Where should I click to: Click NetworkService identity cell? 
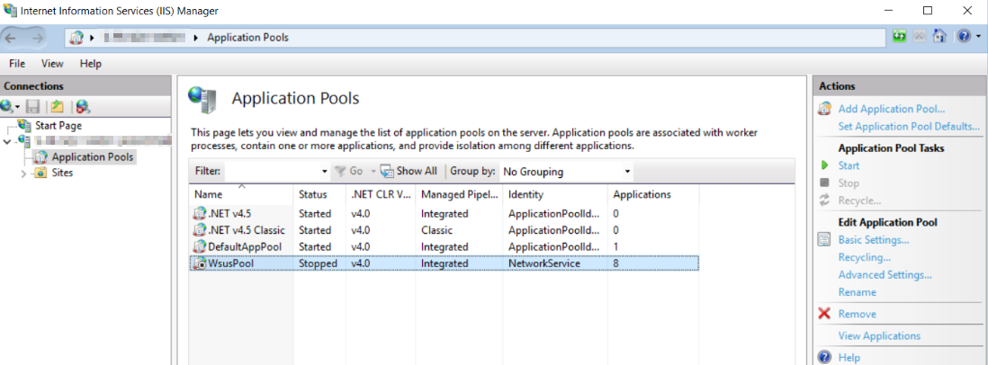point(543,263)
